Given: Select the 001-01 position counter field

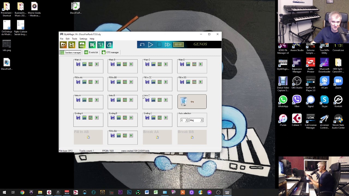Looking at the screenshot, I should tap(178, 45).
